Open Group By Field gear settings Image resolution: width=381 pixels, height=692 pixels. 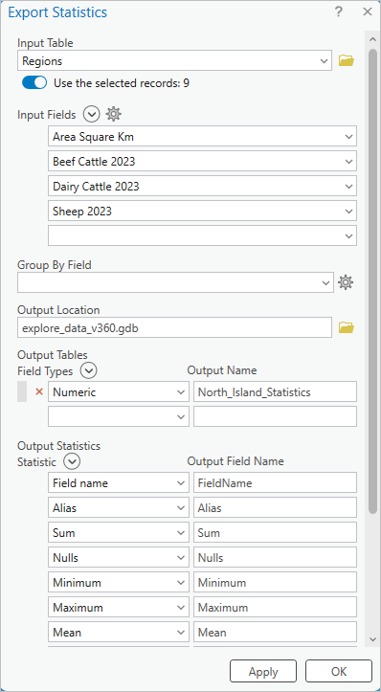click(346, 282)
